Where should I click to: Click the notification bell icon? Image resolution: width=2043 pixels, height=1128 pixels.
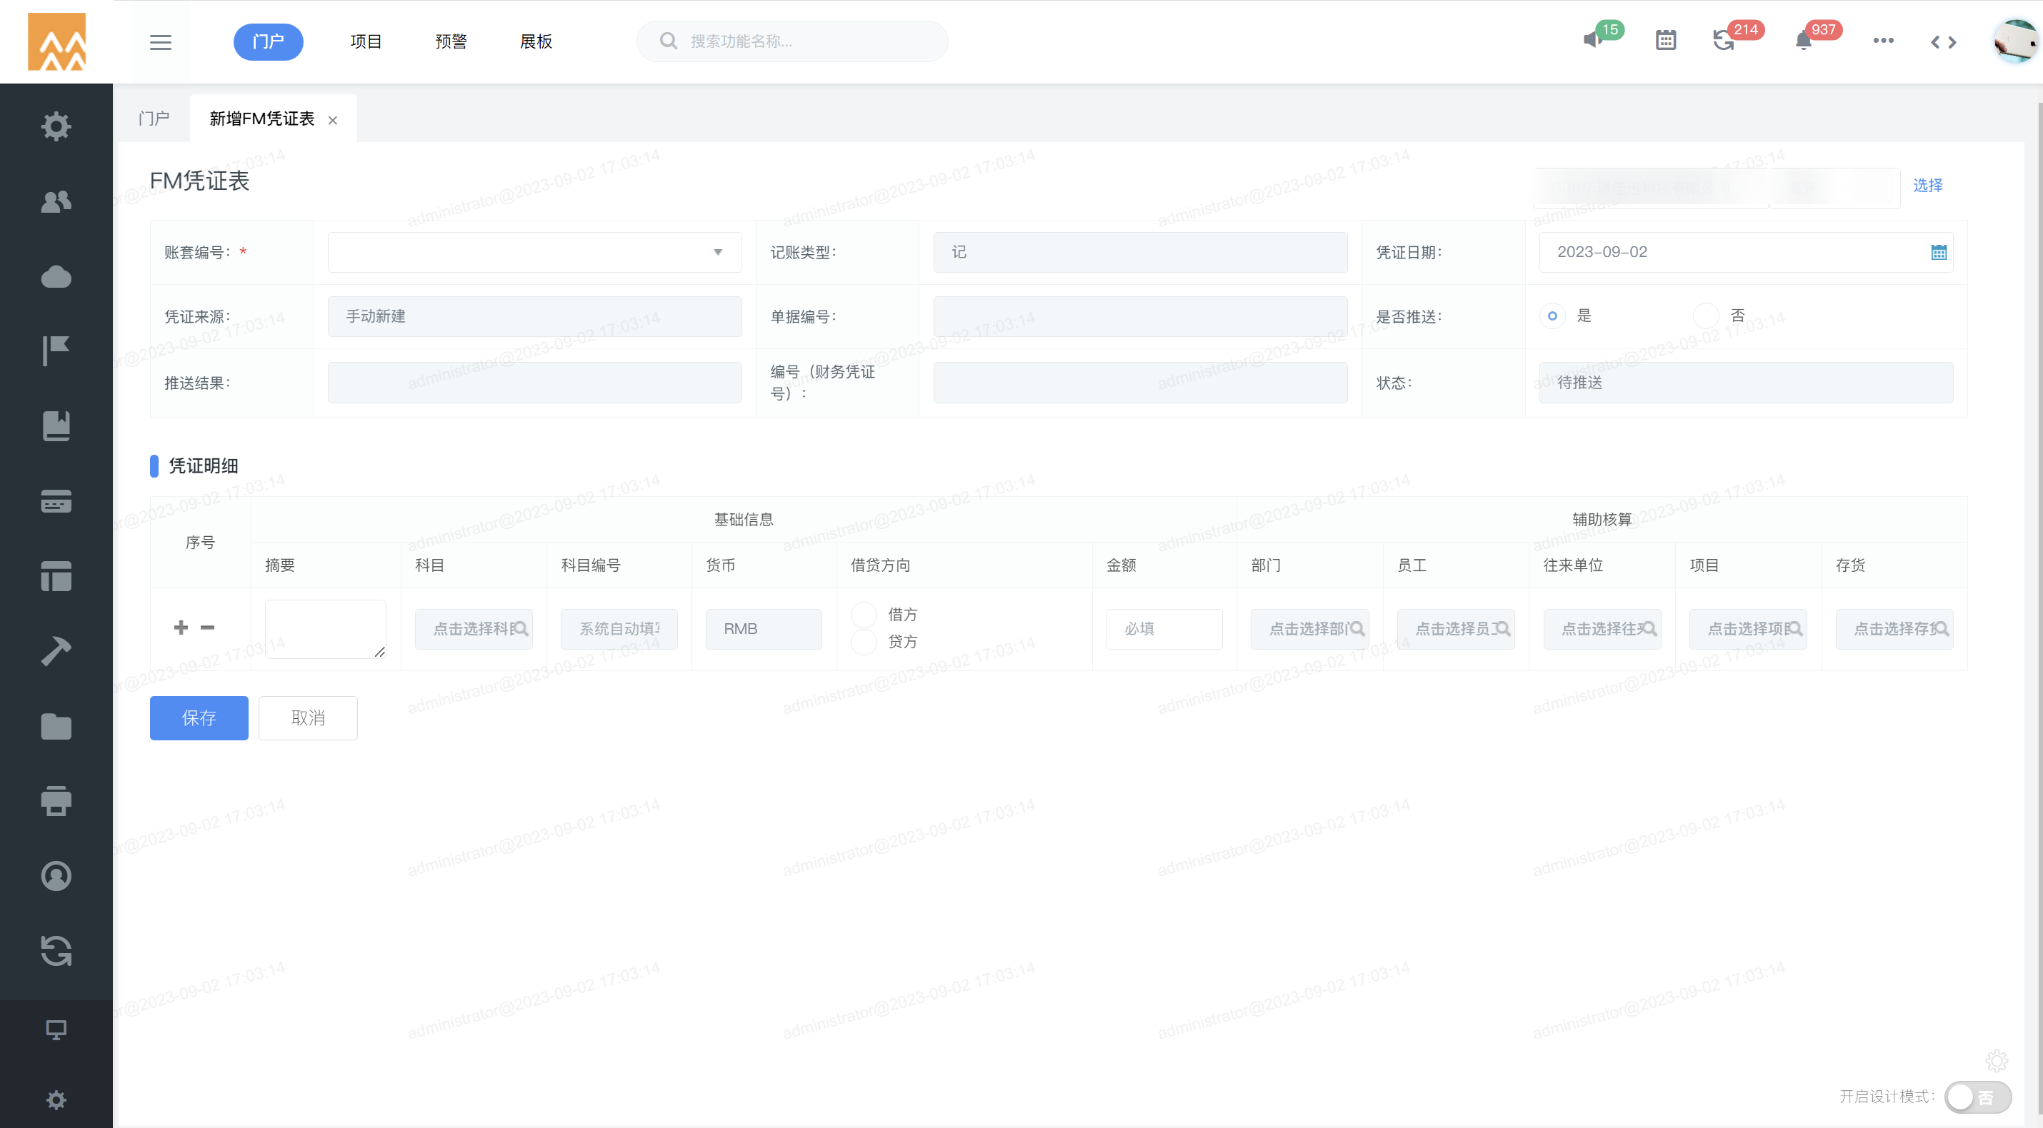click(x=1804, y=41)
